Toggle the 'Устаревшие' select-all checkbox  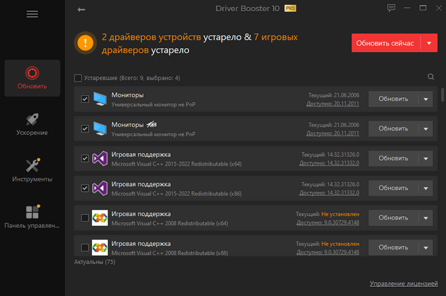pos(78,78)
